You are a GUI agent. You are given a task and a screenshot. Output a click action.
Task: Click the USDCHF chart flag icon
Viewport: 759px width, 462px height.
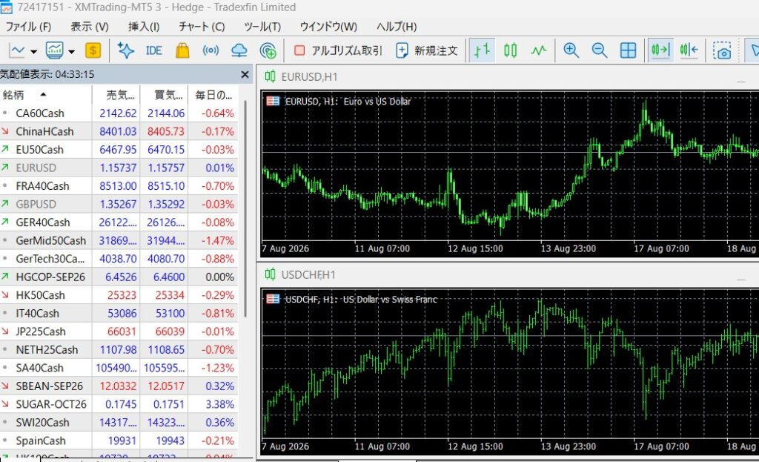point(273,300)
